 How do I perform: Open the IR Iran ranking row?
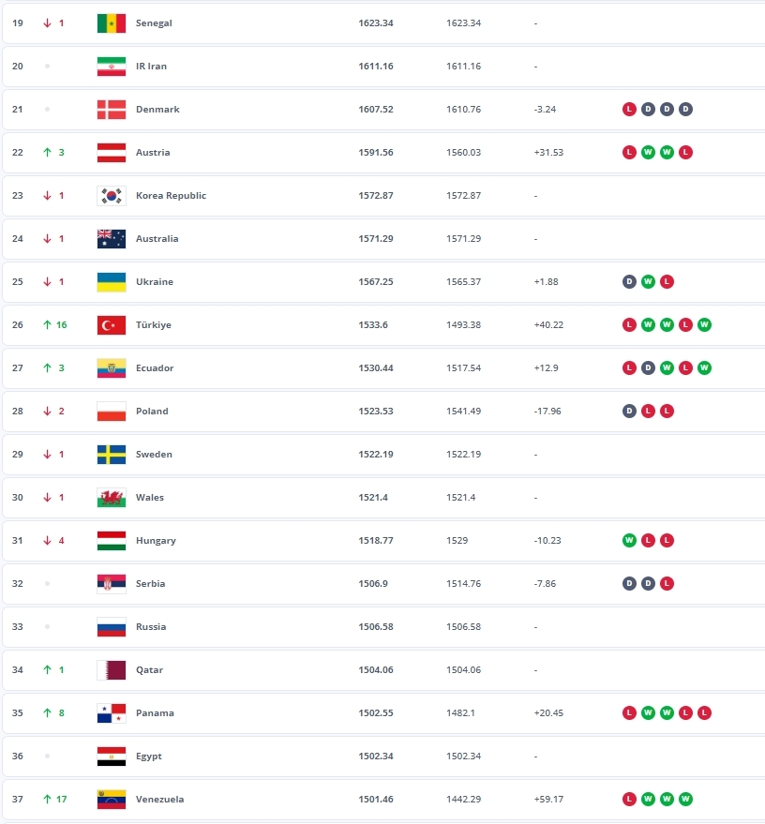[383, 67]
